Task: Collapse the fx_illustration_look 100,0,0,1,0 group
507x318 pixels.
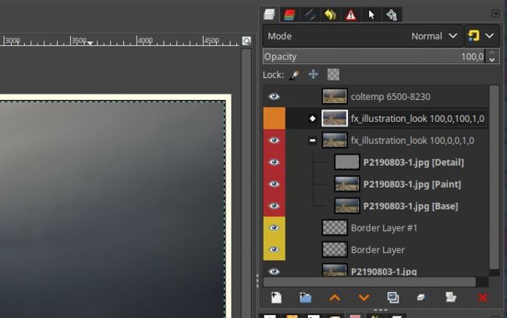Action: pos(313,141)
